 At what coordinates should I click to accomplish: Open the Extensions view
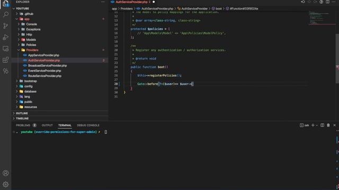tap(6, 60)
